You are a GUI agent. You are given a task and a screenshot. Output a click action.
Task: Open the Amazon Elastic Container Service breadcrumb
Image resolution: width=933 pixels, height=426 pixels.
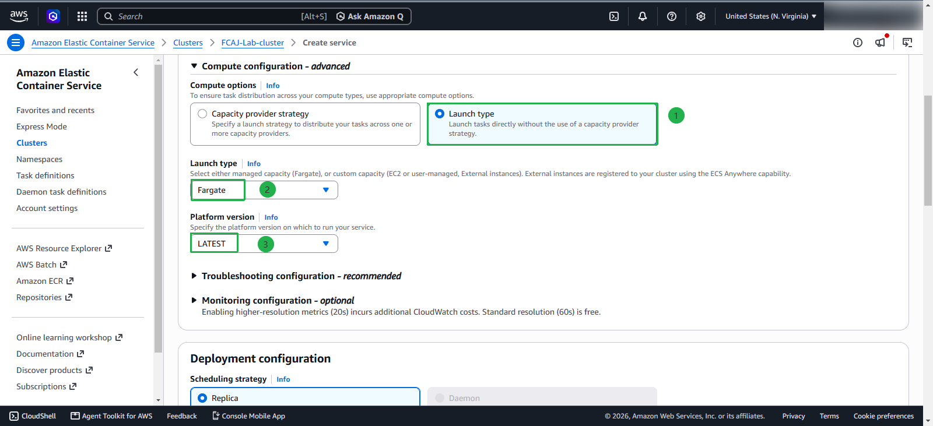click(x=93, y=43)
